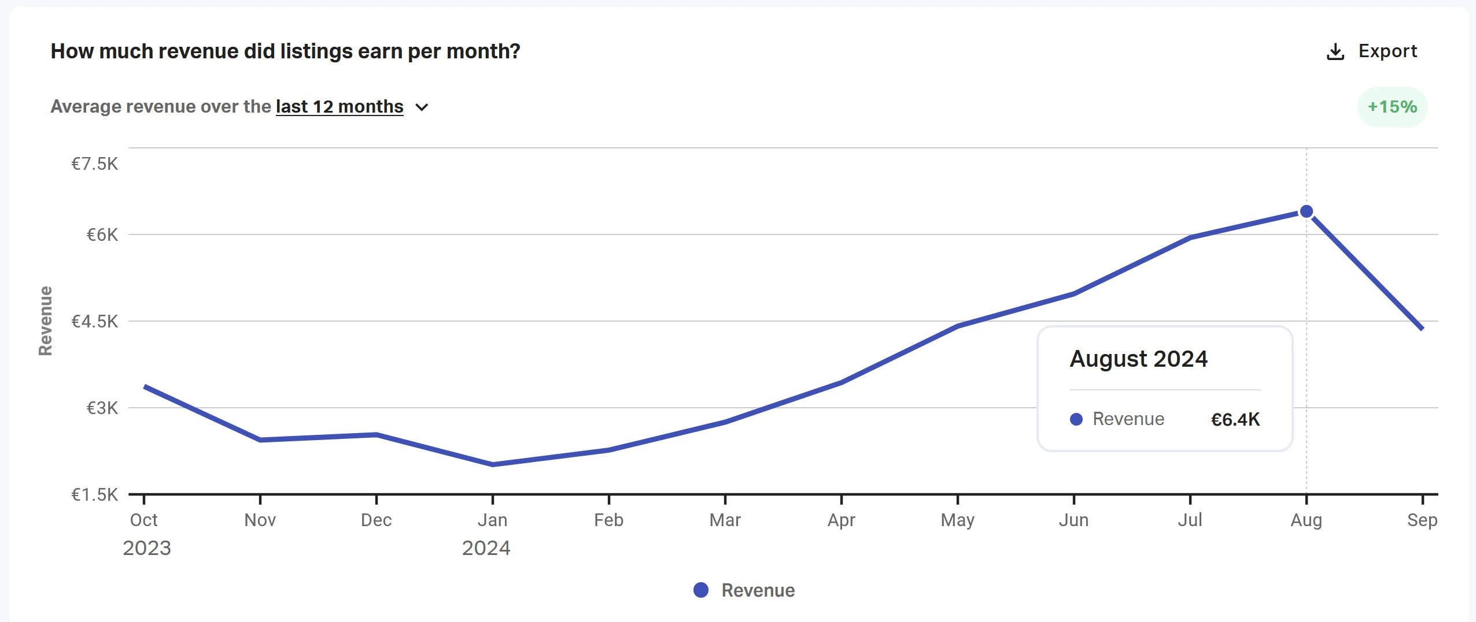Click the chart title about monthly revenue
Image resolution: width=1476 pixels, height=622 pixels.
tap(286, 51)
